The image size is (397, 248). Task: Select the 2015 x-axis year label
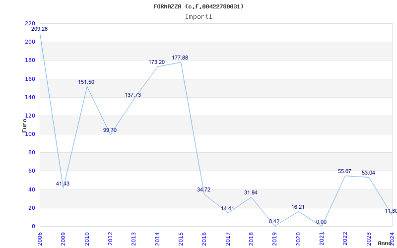(181, 239)
